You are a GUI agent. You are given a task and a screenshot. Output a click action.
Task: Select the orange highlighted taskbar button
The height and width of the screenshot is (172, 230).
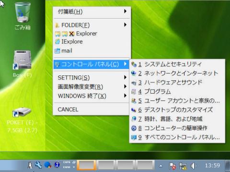coord(87,165)
